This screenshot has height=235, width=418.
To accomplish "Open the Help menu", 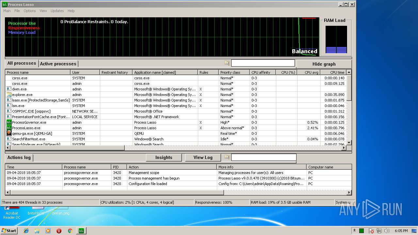I will coord(71,11).
